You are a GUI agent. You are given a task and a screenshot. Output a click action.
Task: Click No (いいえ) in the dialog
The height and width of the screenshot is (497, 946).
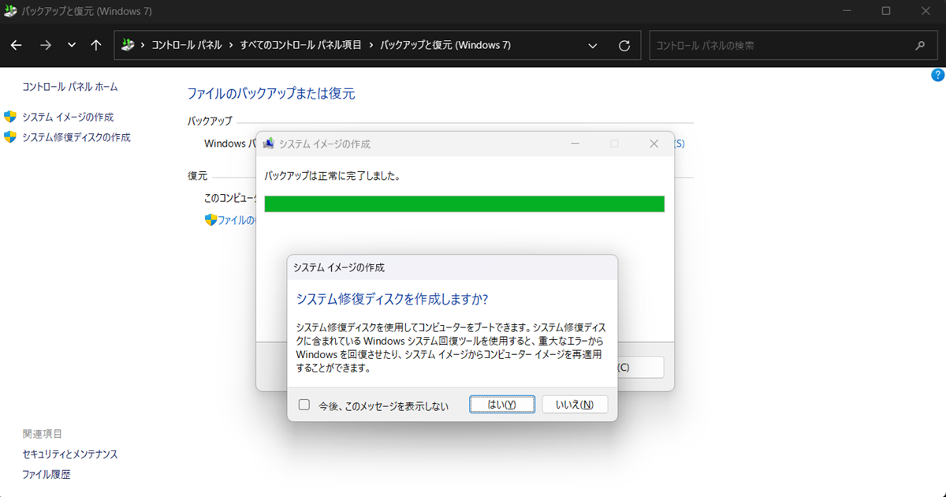click(x=575, y=404)
